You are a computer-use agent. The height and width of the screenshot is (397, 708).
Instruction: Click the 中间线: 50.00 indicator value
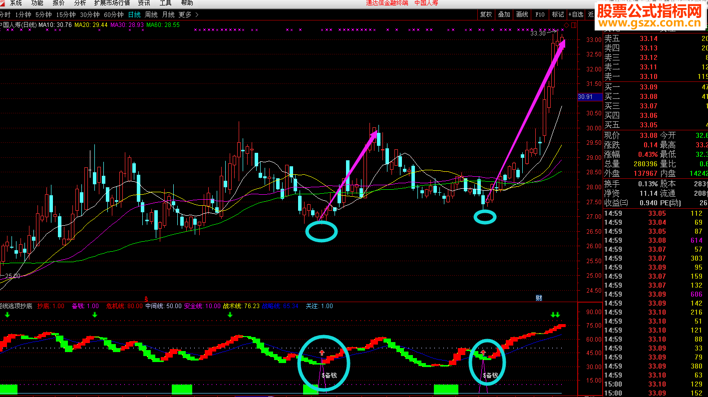pyautogui.click(x=163, y=306)
